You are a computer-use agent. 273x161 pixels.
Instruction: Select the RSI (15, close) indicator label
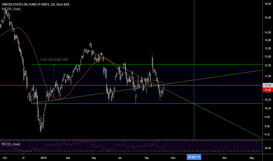click(x=11, y=144)
